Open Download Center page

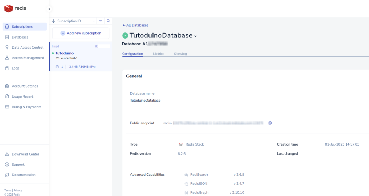(x=25, y=154)
